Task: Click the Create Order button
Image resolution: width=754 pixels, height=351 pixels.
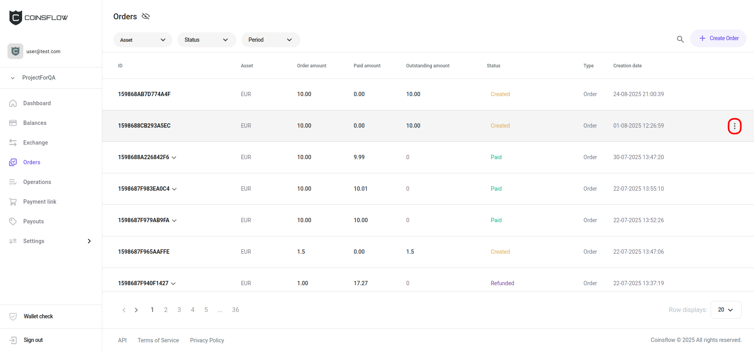Action: [x=718, y=38]
